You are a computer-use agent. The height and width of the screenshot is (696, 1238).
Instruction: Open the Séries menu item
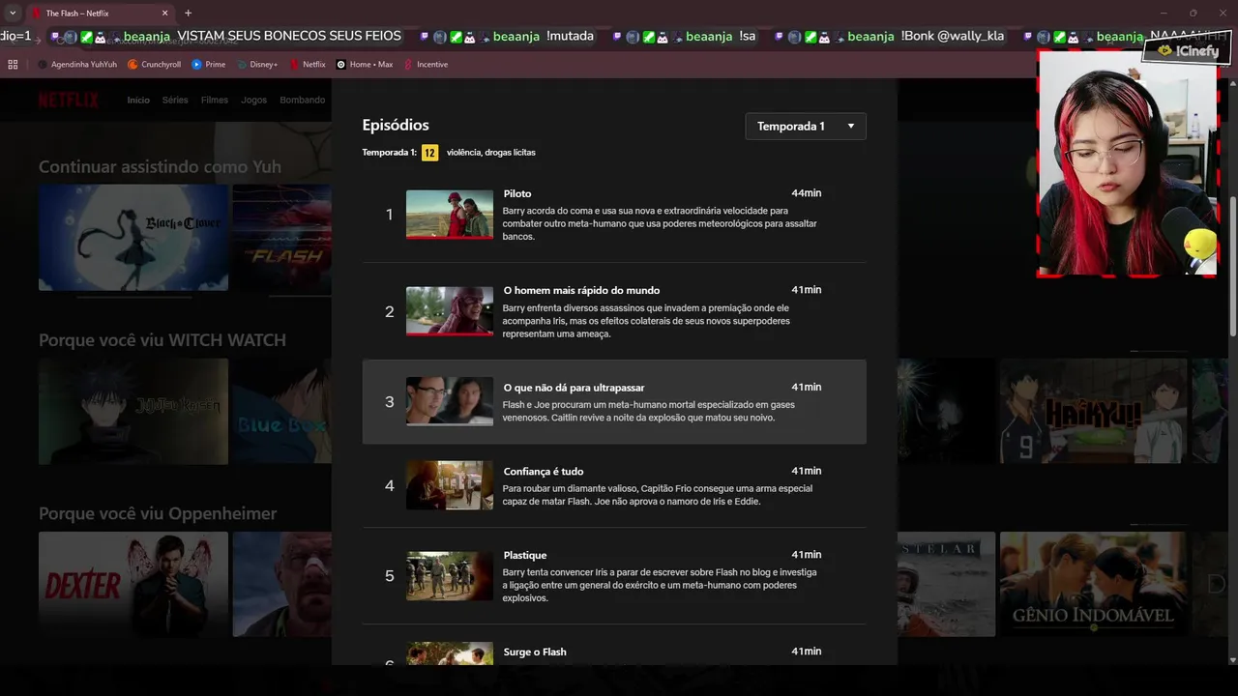pyautogui.click(x=175, y=101)
